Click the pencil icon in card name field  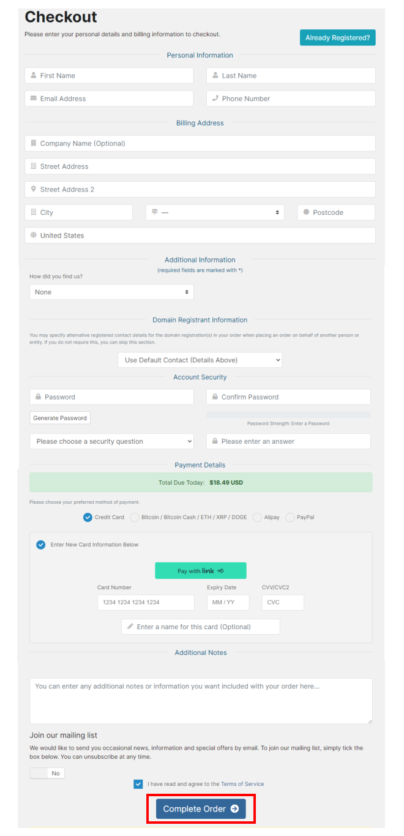pos(130,627)
